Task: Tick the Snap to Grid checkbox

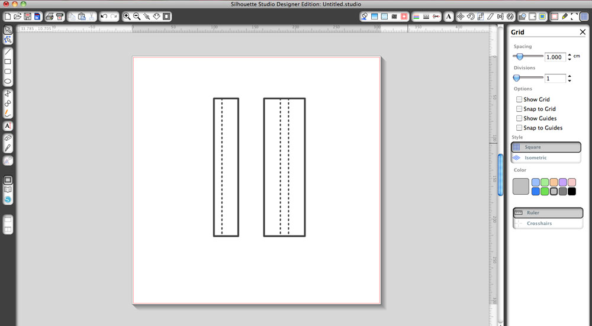Action: coord(519,109)
